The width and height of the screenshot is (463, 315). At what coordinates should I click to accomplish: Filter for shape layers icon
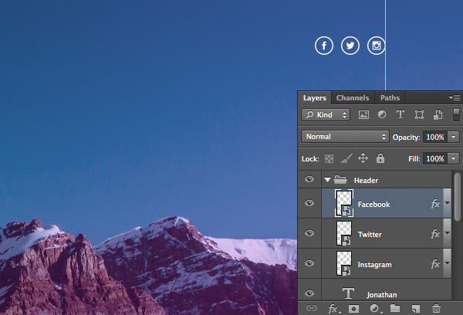click(419, 115)
